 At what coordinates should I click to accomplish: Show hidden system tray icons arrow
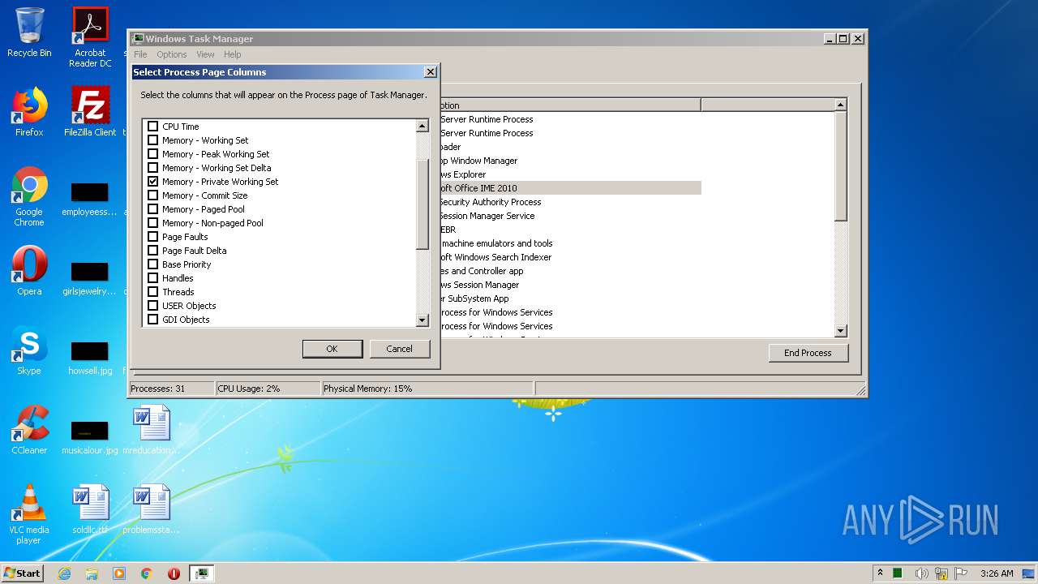(x=881, y=573)
